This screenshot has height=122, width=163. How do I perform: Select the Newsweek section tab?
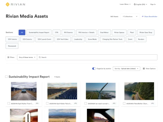tap(12, 46)
